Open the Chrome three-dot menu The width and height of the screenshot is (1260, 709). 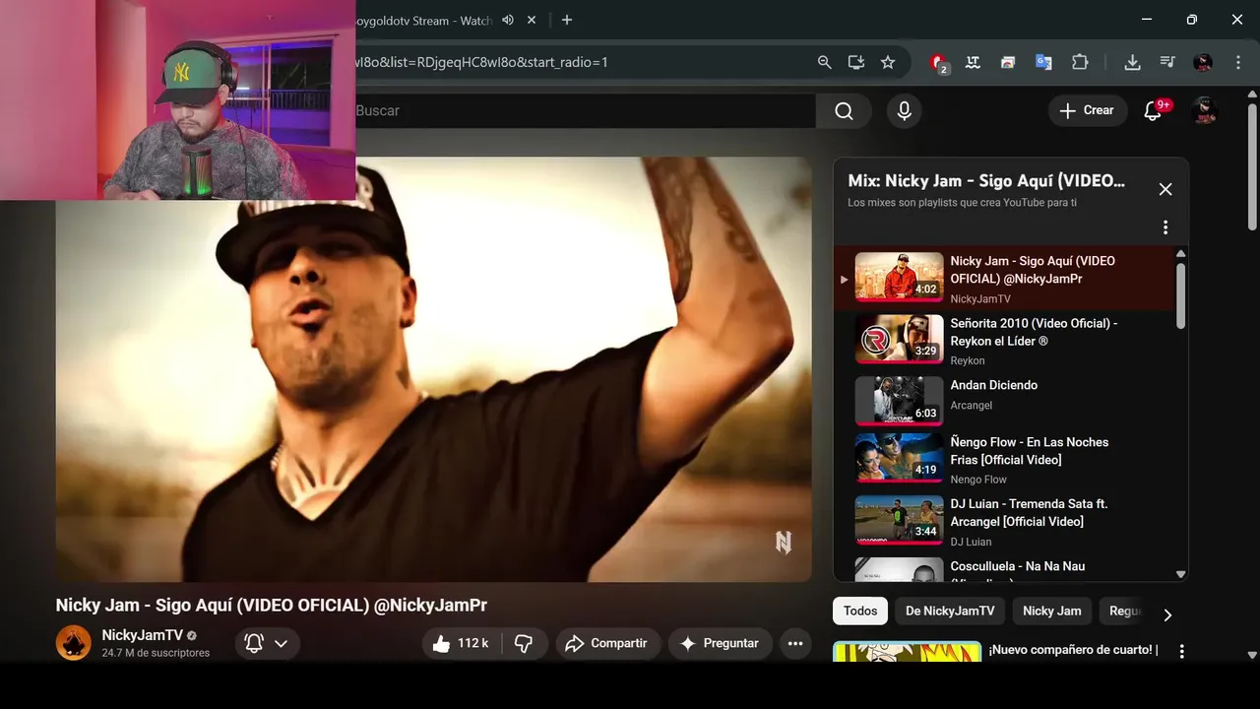point(1237,62)
